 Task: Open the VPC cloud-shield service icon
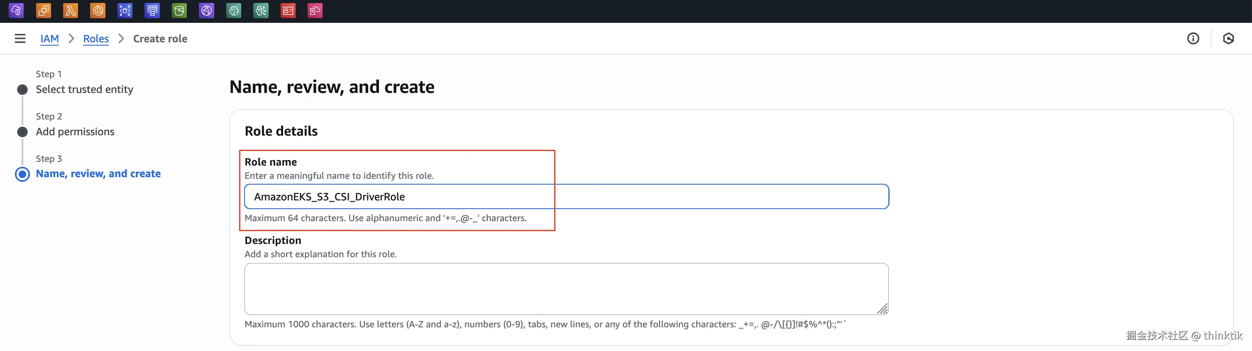pos(16,10)
